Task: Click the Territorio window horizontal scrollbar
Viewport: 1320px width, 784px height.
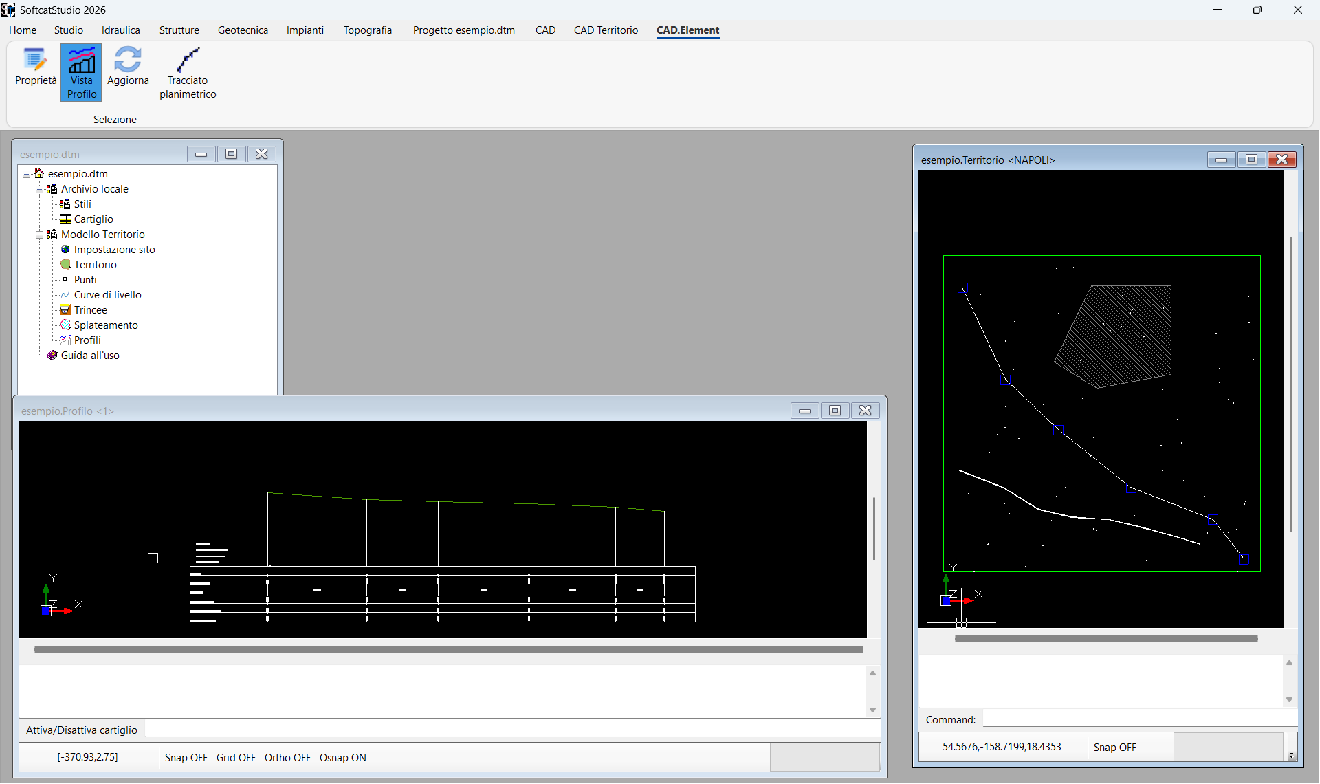Action: [1106, 639]
